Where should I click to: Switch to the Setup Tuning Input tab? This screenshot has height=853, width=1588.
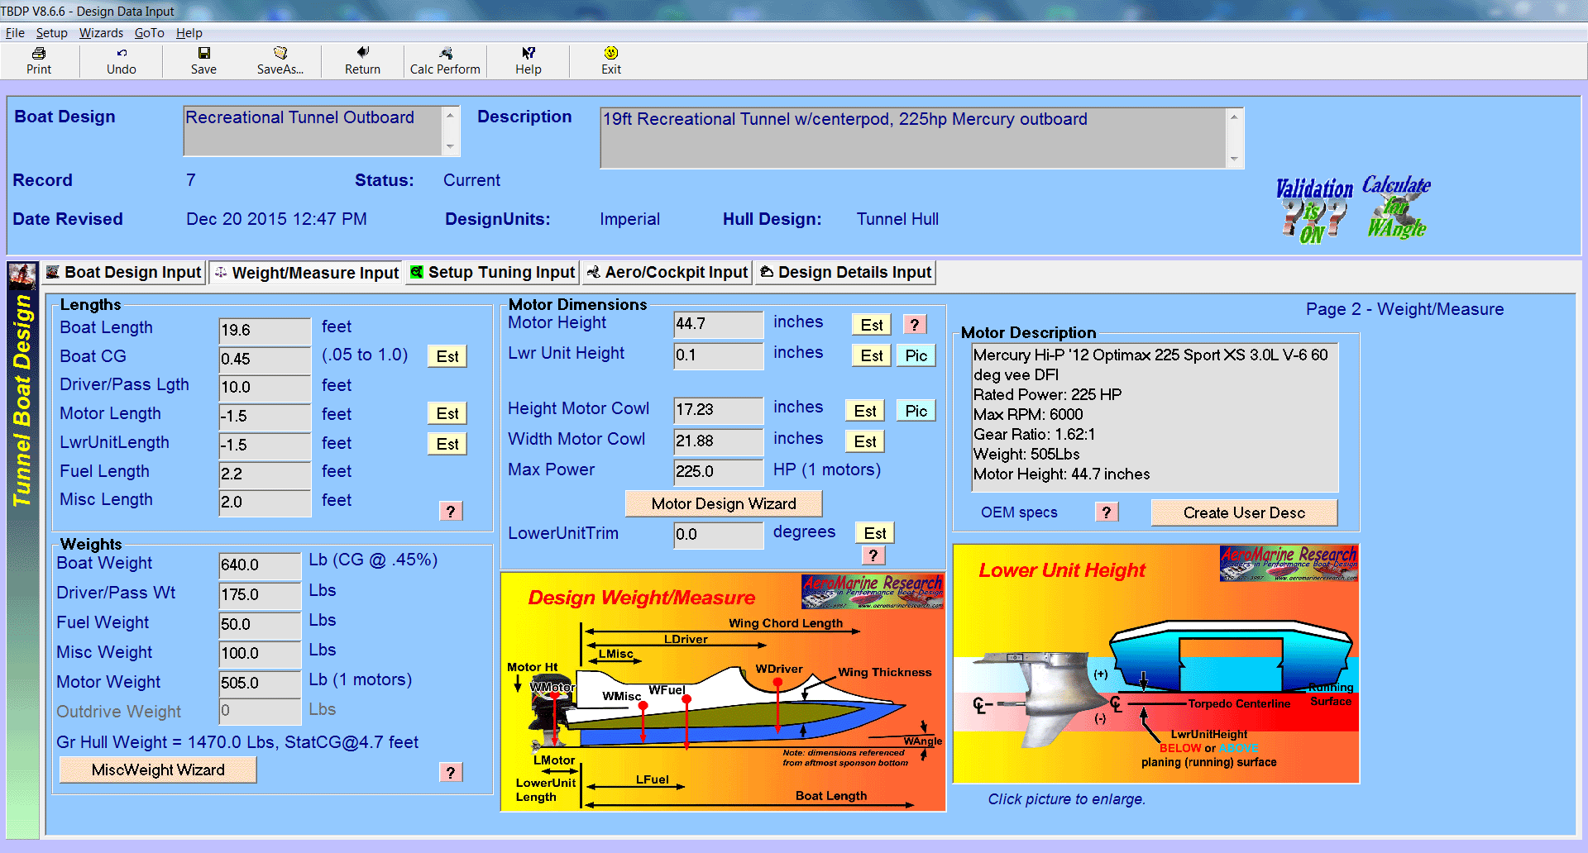493,273
